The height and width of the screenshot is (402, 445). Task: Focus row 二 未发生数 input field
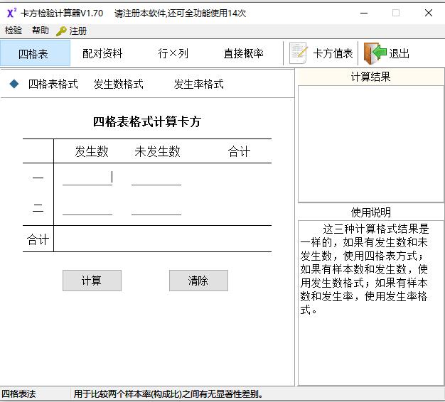[156, 208]
